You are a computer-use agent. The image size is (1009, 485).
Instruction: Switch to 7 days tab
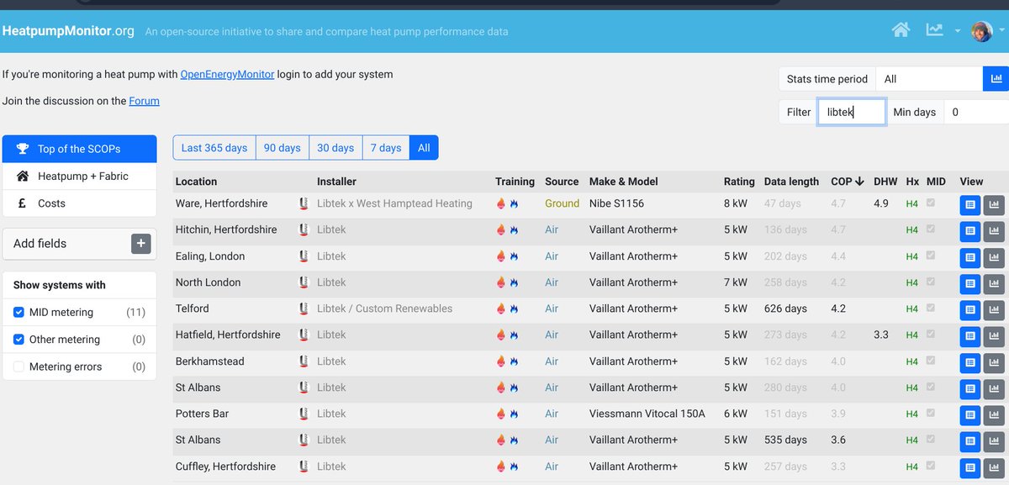[x=386, y=148]
